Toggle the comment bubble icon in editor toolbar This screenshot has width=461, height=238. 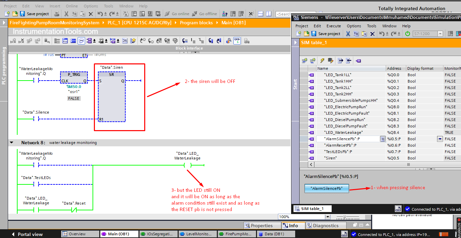[x=81, y=41]
